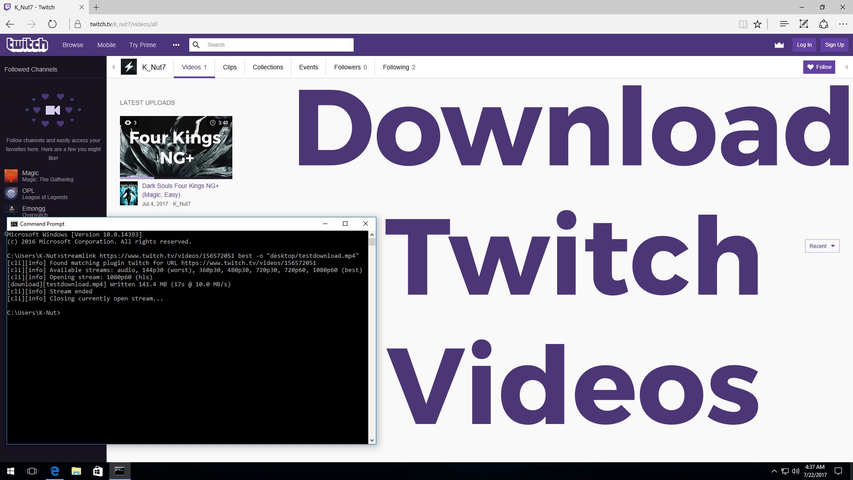Click the K_Nut7 channel name
The width and height of the screenshot is (853, 480).
[x=154, y=67]
